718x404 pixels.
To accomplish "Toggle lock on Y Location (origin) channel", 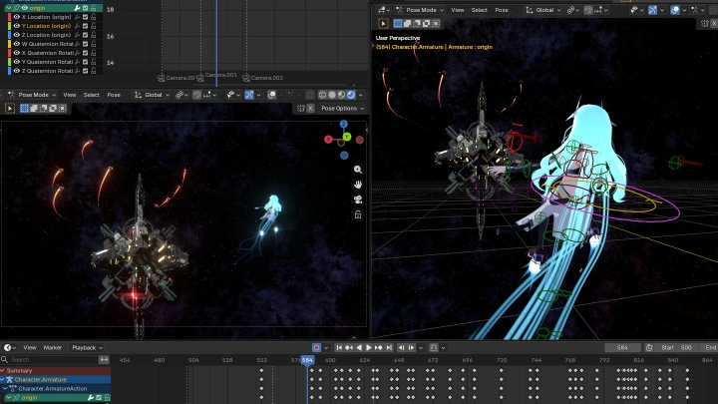I will [94, 26].
